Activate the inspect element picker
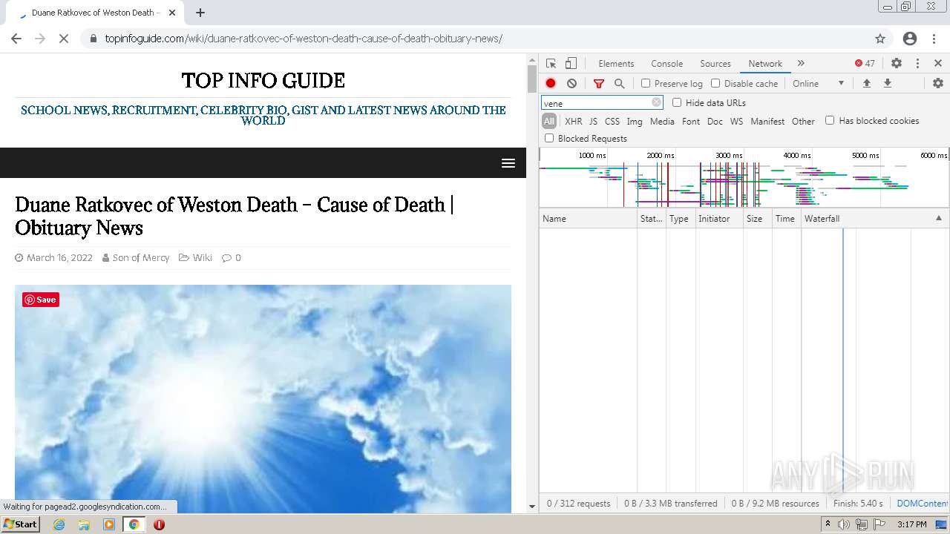This screenshot has width=950, height=534. [x=551, y=64]
